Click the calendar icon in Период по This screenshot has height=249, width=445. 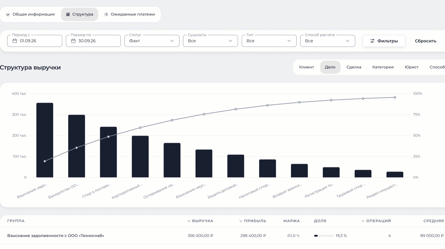pos(73,41)
